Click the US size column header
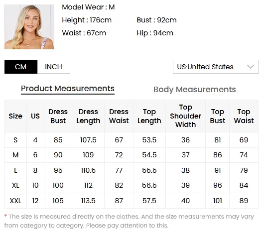The height and width of the screenshot is (234, 264). click(35, 116)
